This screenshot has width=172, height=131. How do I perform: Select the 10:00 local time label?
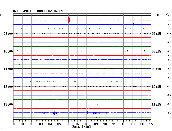click(x=8, y=51)
